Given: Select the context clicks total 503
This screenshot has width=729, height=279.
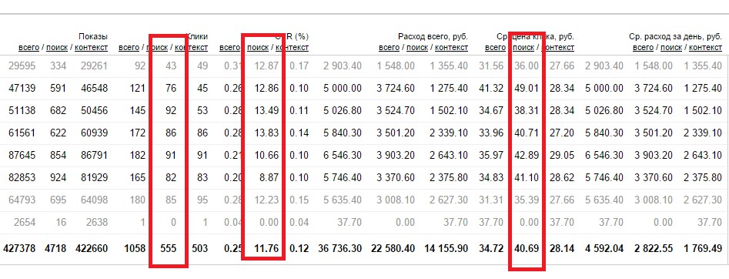Looking at the screenshot, I should [199, 249].
